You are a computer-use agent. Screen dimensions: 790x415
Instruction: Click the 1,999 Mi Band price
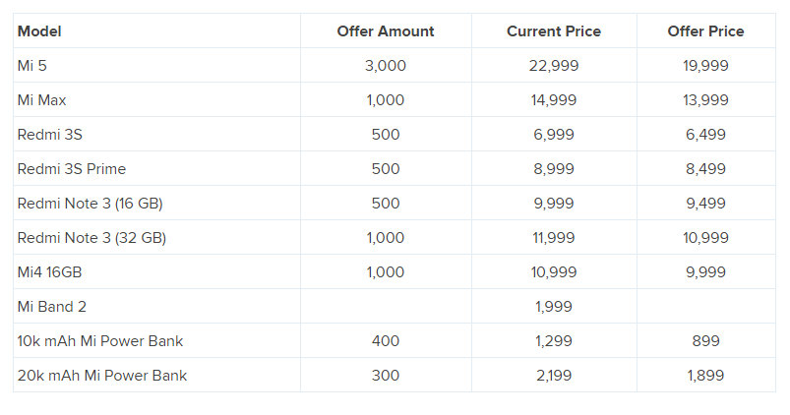[554, 306]
